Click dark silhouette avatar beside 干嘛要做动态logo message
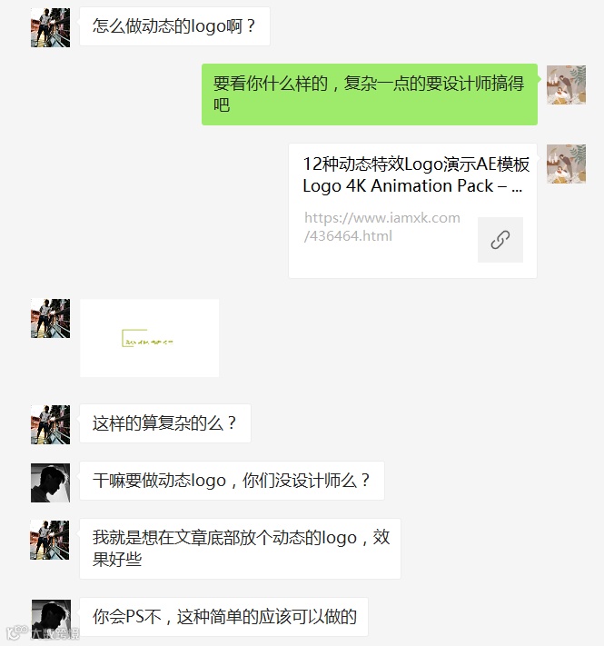This screenshot has height=646, width=604. pos(50,482)
